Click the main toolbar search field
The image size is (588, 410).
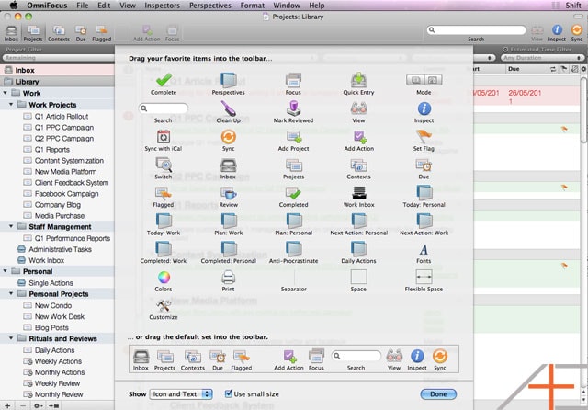click(476, 30)
